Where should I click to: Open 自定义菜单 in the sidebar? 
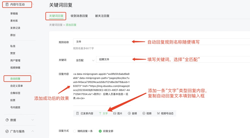(x=16, y=86)
